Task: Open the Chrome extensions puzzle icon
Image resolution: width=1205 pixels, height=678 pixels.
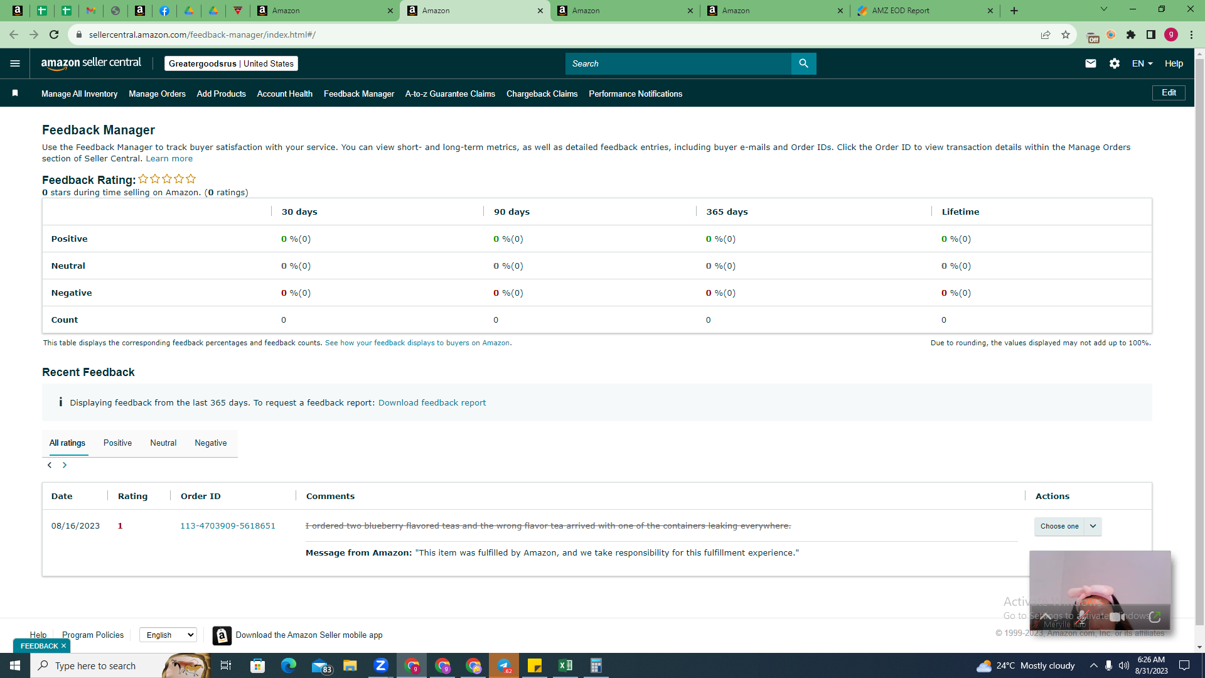Action: (x=1131, y=35)
